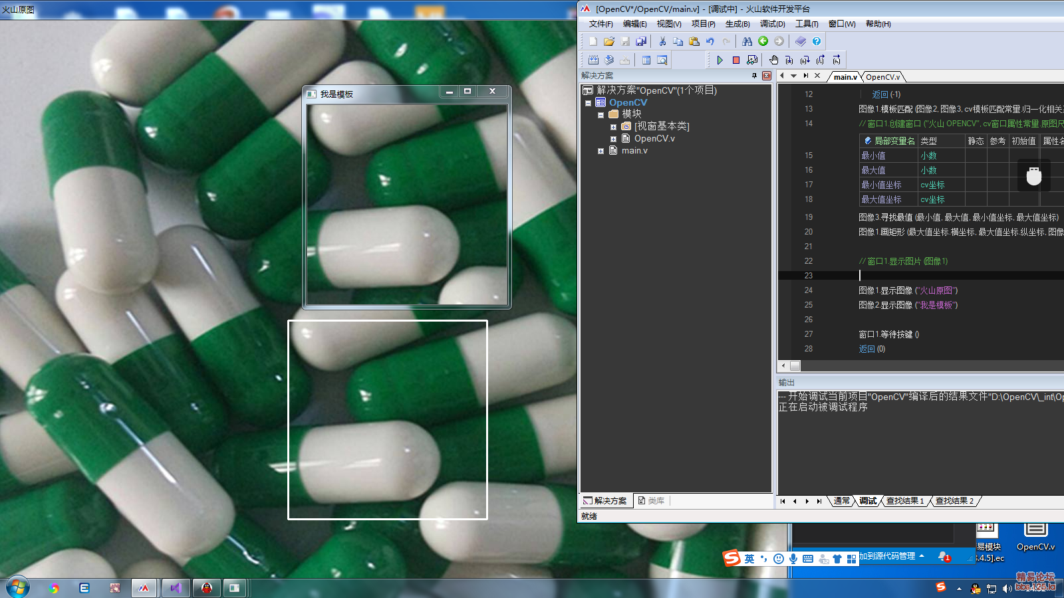Collapse the OpenCV project tree node
Viewport: 1064px width, 598px height.
point(588,103)
